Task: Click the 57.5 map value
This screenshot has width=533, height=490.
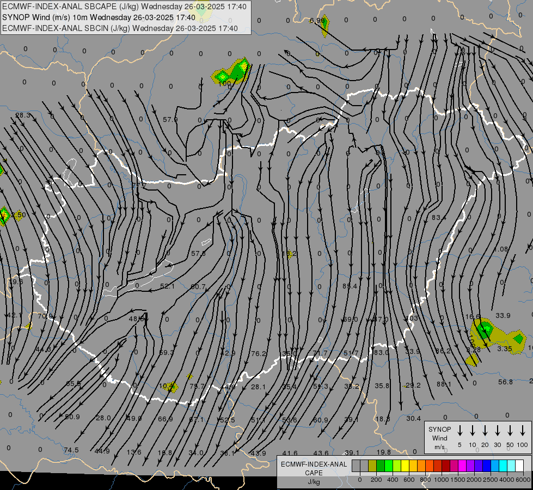Action: pos(198,253)
